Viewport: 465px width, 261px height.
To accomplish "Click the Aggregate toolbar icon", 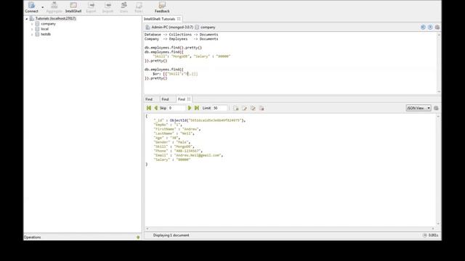I will [54, 7].
